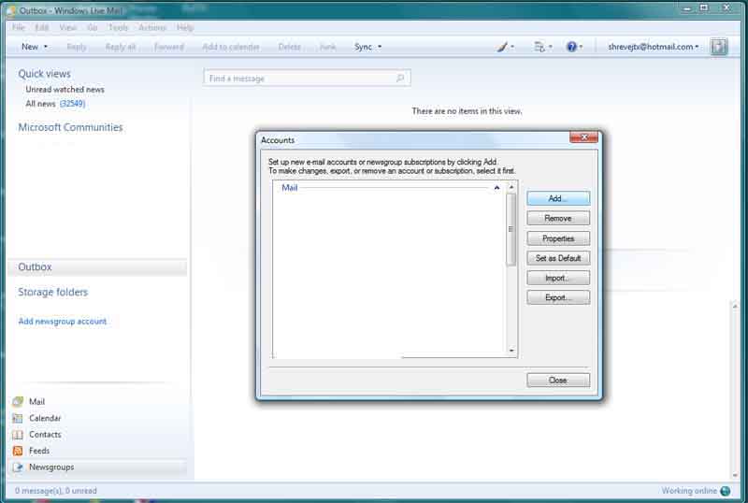Click the Calendar label in shortcuts pane
Viewport: 748px width, 503px height.
coord(45,418)
